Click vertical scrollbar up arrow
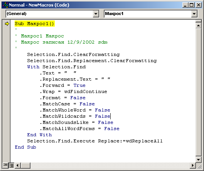This screenshot has height=171, width=204. pyautogui.click(x=198, y=25)
